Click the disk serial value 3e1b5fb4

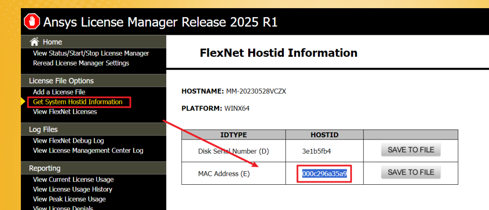click(316, 151)
